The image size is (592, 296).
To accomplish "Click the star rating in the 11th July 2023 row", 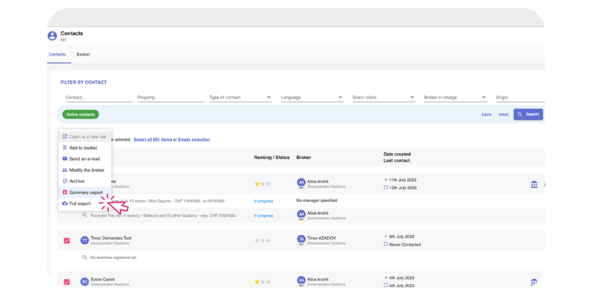I will coord(263,184).
